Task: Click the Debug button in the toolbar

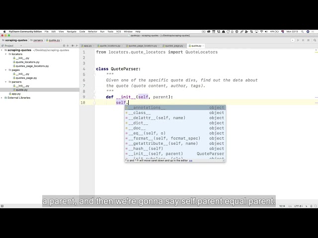Action: coord(303,40)
